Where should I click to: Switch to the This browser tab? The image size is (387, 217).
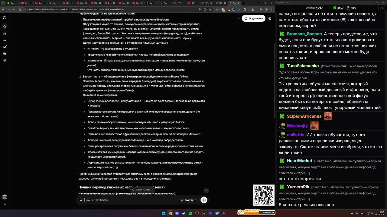click(96, 3)
